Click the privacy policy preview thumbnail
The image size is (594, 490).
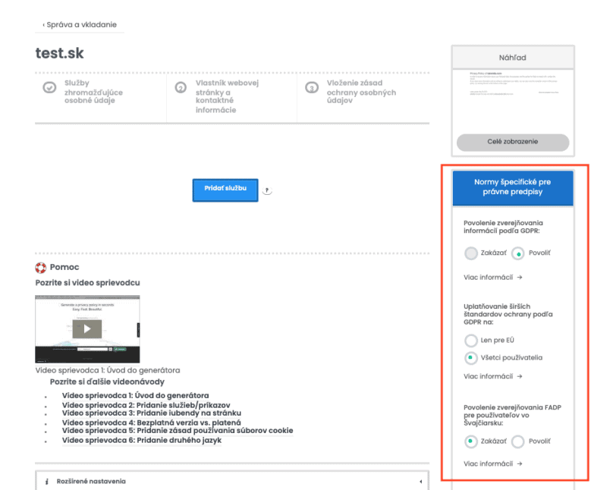point(512,97)
